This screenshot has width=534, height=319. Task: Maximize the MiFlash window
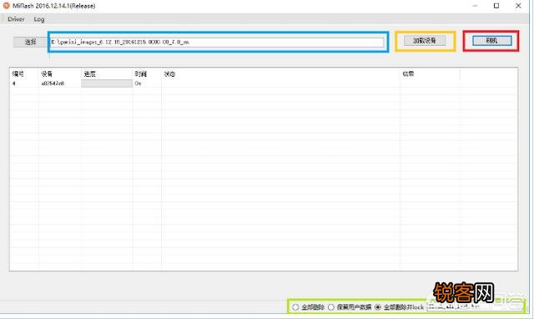[x=496, y=6]
